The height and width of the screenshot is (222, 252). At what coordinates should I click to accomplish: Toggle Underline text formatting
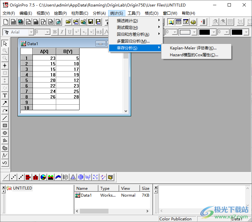(69, 32)
